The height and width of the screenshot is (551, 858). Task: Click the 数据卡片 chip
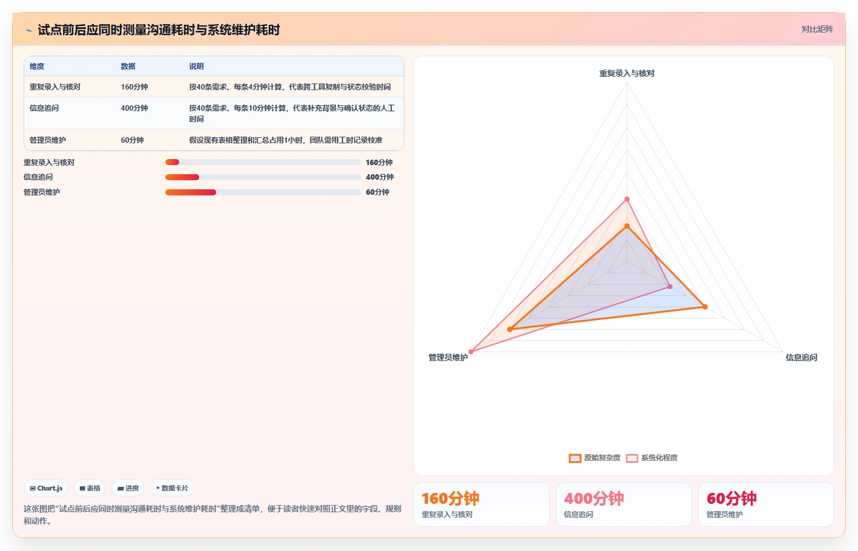pyautogui.click(x=172, y=488)
